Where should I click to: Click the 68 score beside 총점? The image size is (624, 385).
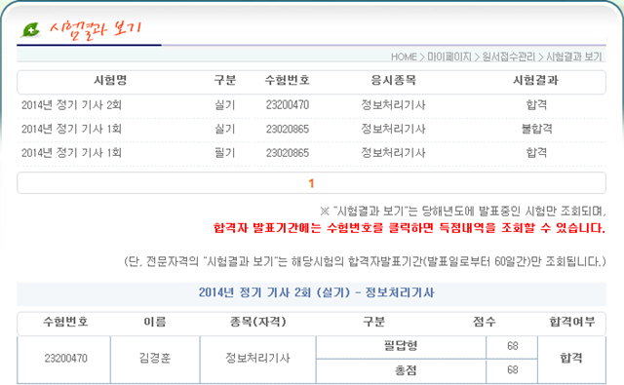click(513, 370)
